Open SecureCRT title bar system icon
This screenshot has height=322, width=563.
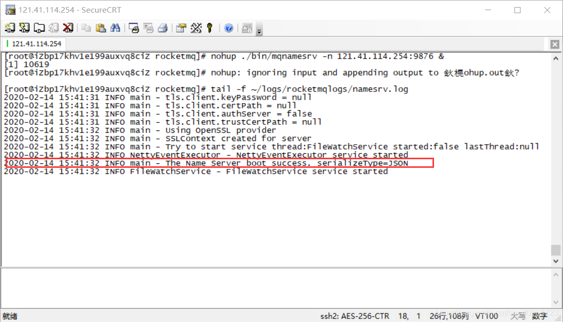(11, 10)
